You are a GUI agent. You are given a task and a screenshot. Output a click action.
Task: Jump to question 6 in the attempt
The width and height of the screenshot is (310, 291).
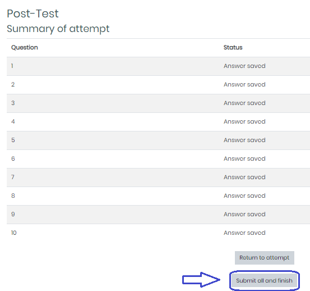point(13,158)
